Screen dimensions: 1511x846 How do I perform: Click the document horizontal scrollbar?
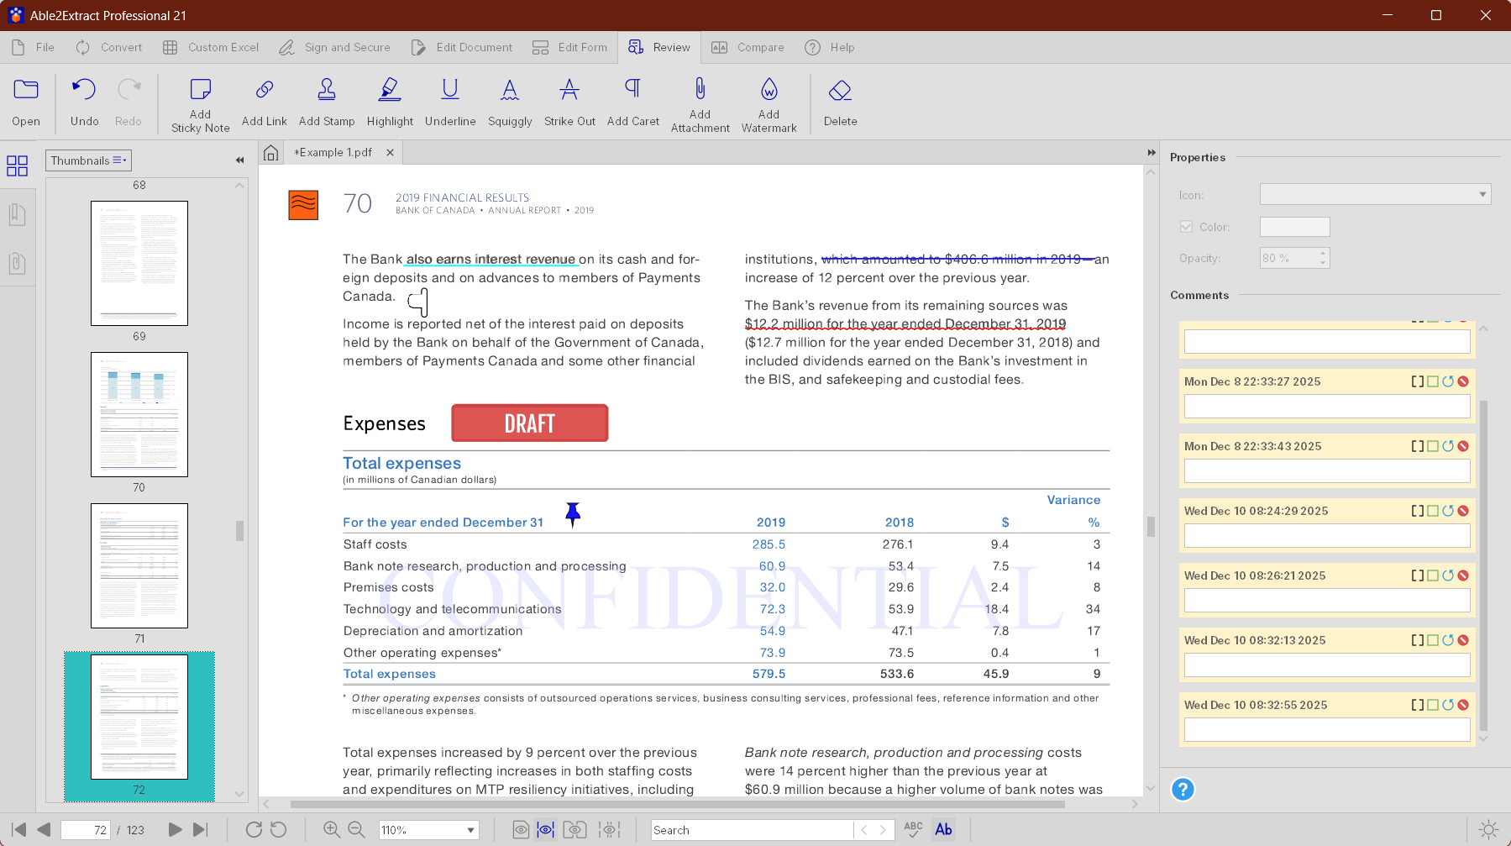(677, 804)
